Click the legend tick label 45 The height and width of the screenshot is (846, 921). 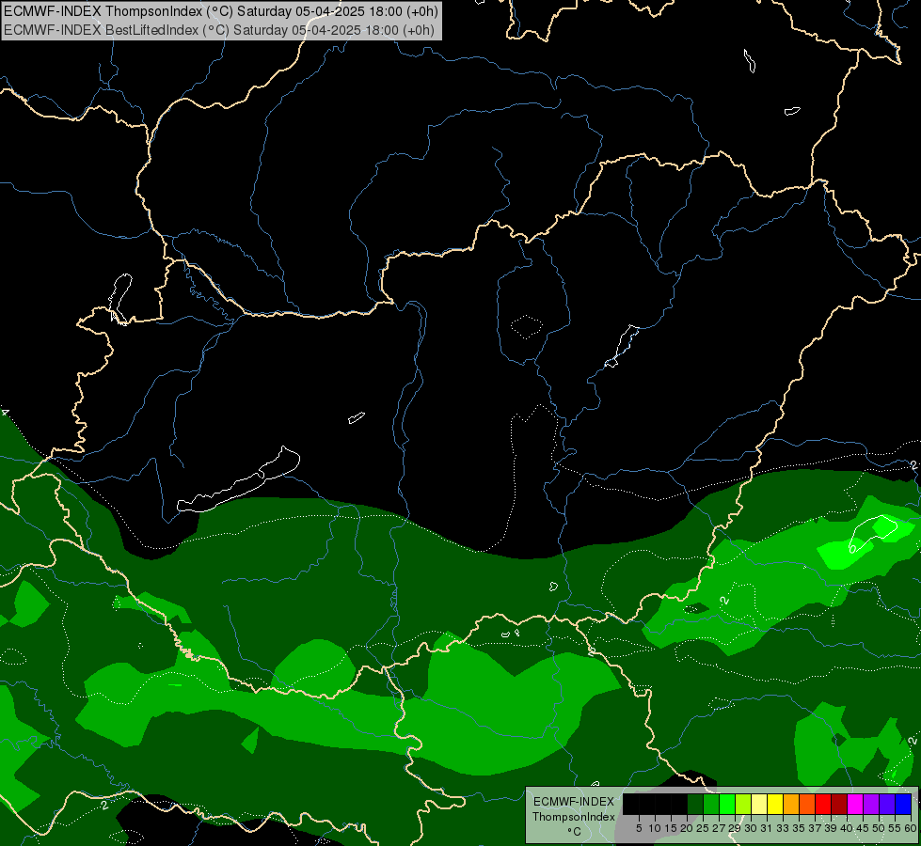(863, 828)
